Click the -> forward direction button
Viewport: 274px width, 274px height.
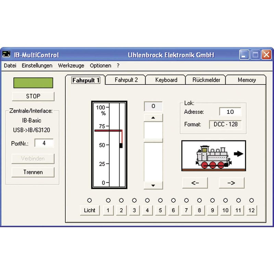click(232, 183)
